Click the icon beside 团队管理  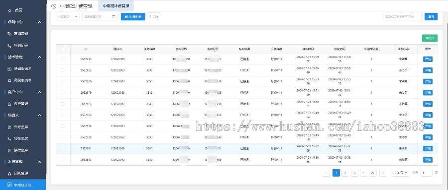point(9,173)
